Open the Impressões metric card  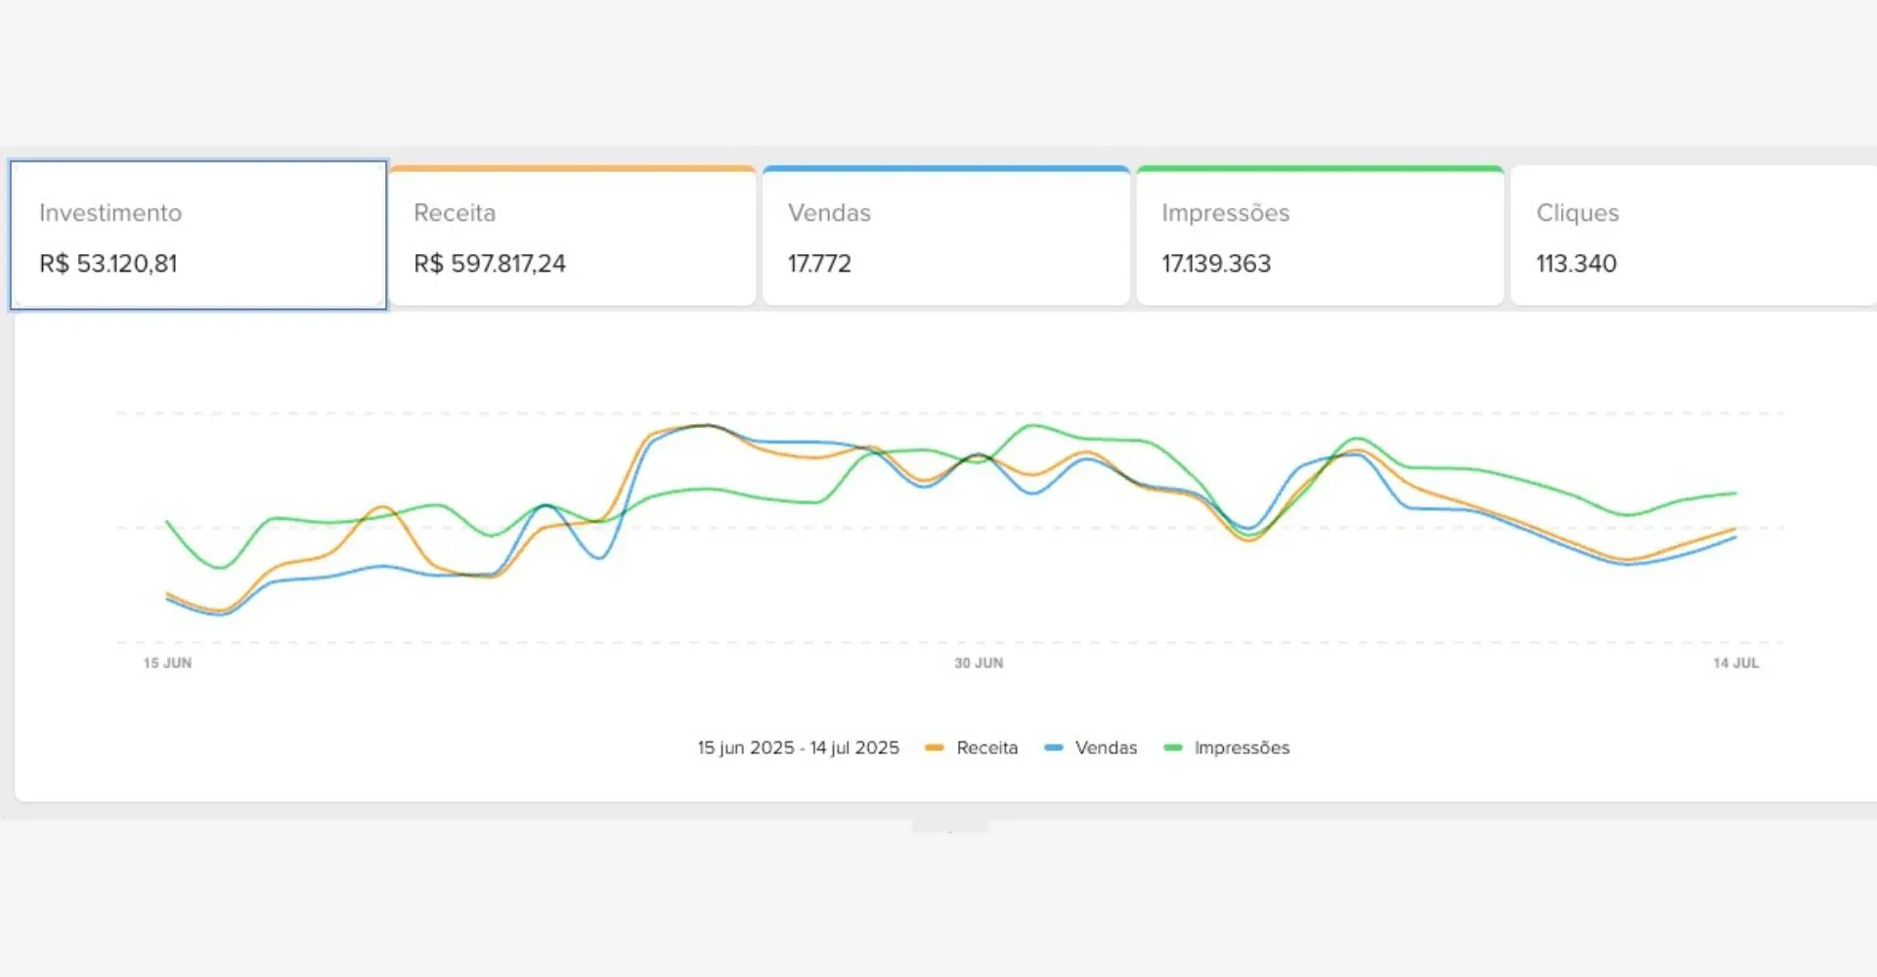point(1320,237)
